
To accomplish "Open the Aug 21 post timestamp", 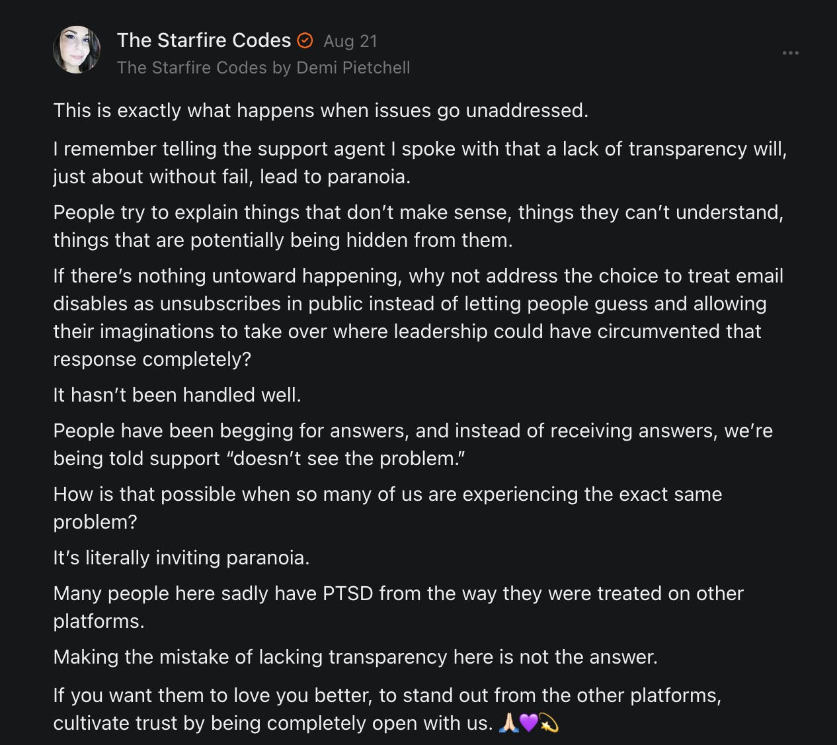I will point(350,41).
